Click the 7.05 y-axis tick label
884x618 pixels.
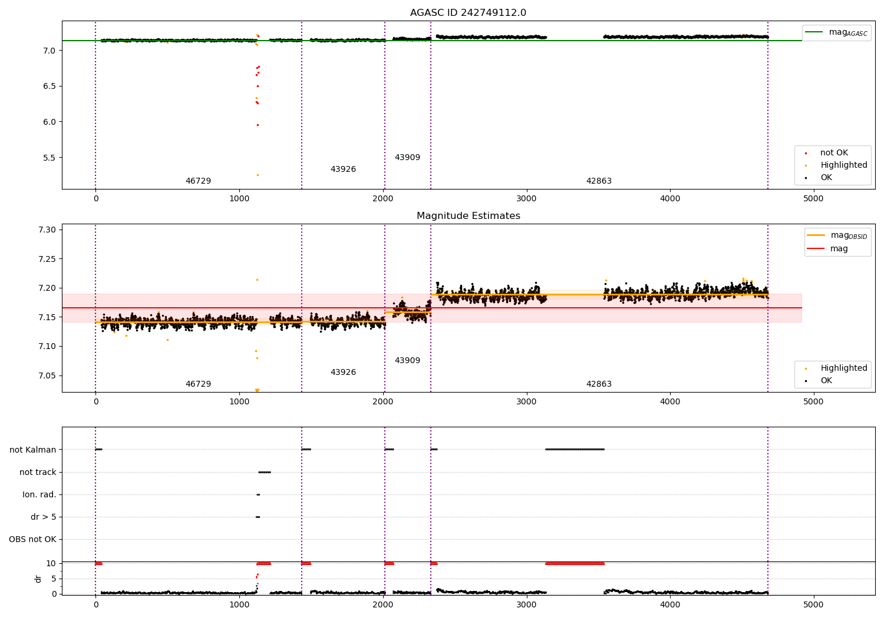47,376
